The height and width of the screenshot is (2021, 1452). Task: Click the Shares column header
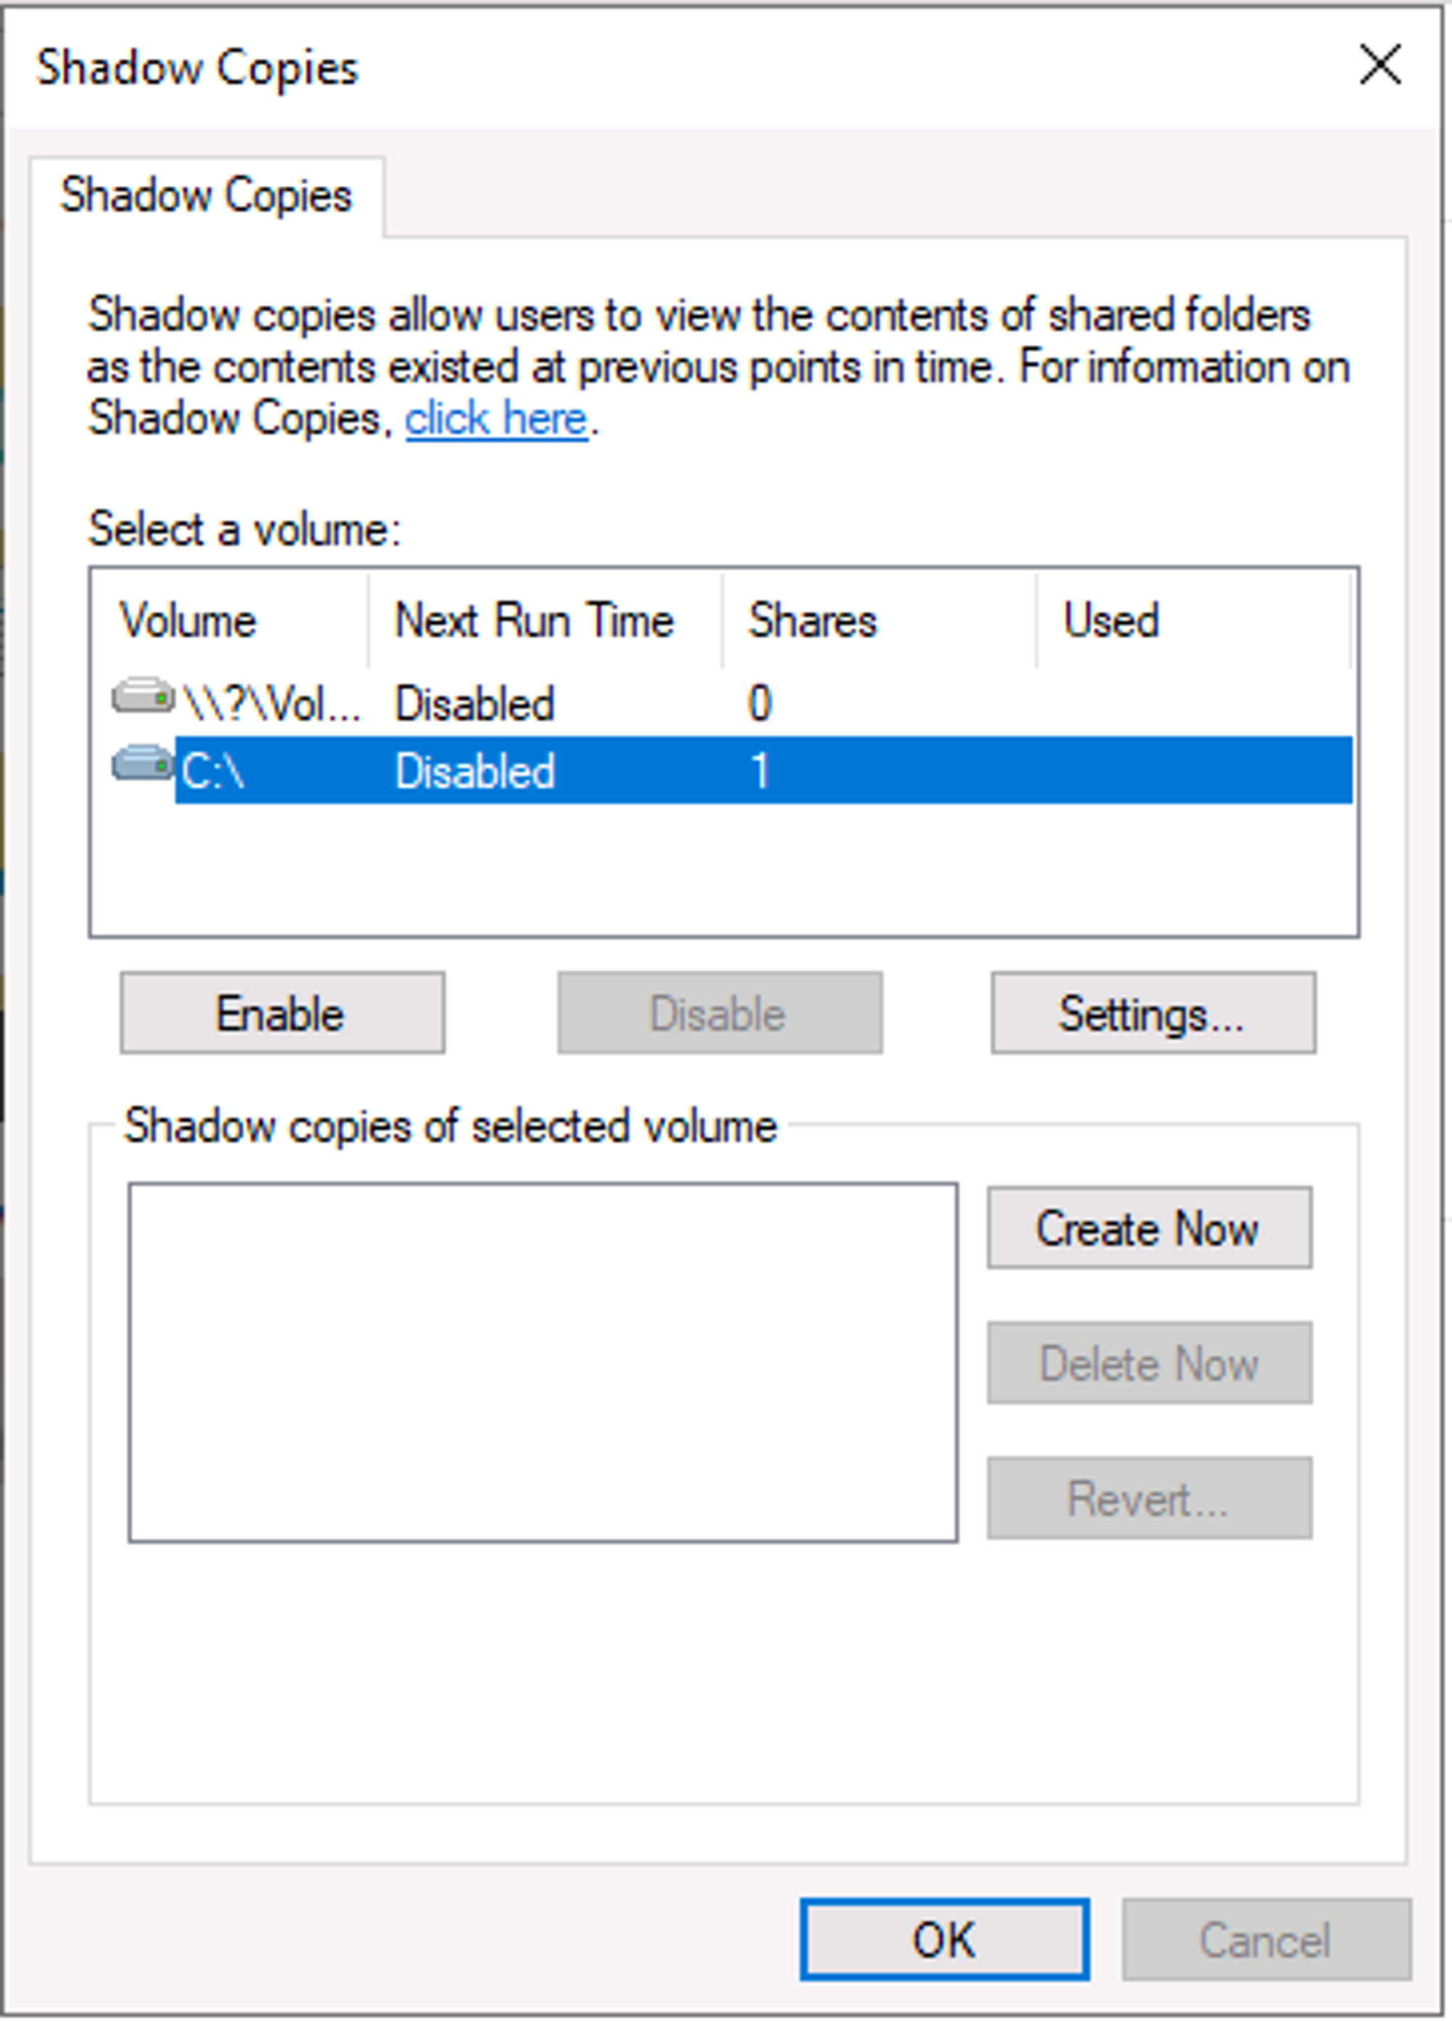(x=812, y=621)
